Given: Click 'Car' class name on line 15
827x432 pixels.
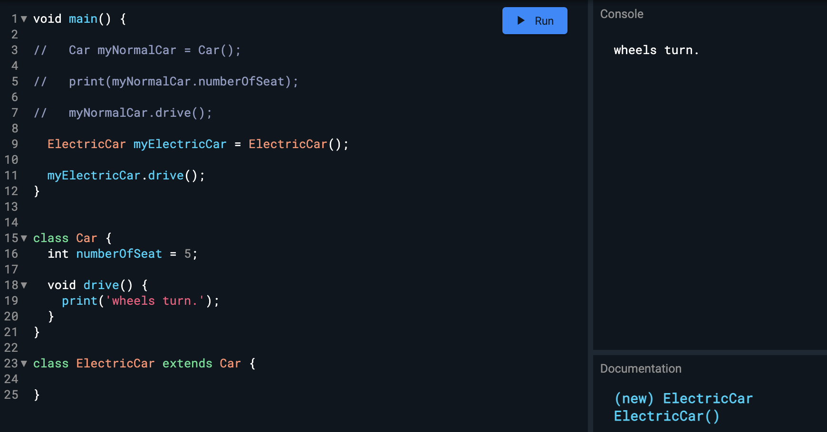Looking at the screenshot, I should click(x=87, y=238).
